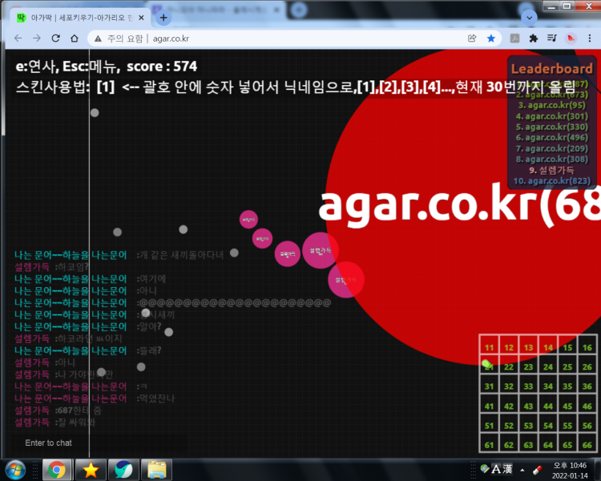
Task: Open the Extensions puzzle menu
Action: point(534,38)
